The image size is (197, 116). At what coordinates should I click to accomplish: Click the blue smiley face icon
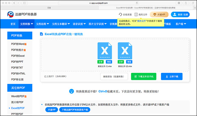pos(72,91)
